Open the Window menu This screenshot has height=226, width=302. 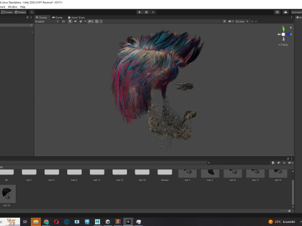click(x=13, y=7)
